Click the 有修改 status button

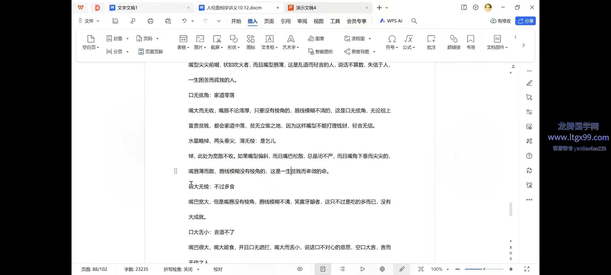501,21
